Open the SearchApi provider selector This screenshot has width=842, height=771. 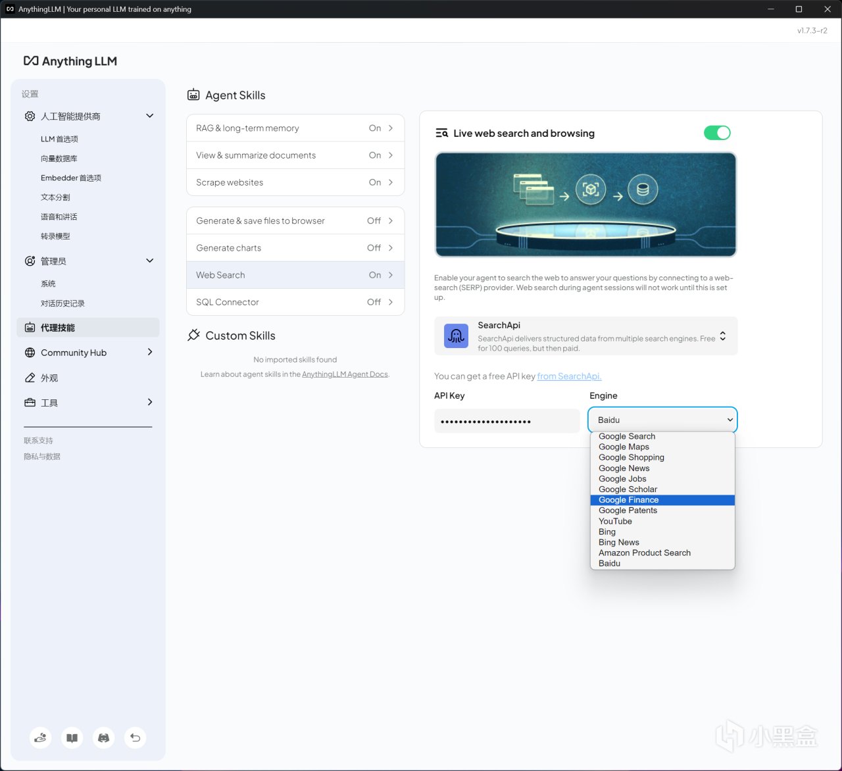click(586, 336)
